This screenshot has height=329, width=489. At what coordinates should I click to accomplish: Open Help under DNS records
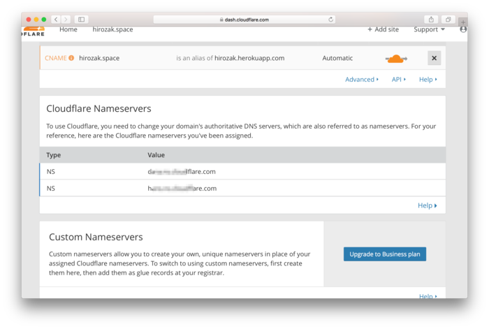click(428, 80)
